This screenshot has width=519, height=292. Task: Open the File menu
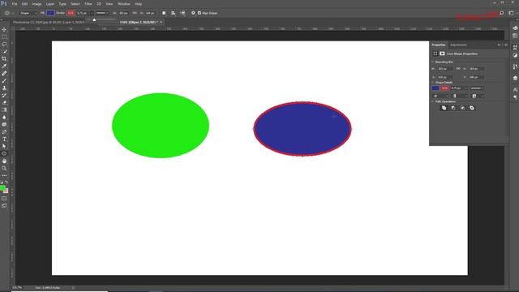click(x=15, y=4)
